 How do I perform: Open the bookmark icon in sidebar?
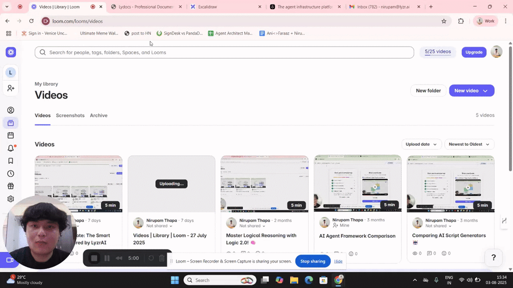click(11, 161)
